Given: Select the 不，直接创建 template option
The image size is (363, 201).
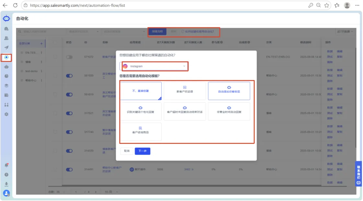Looking at the screenshot, I should tap(141, 91).
